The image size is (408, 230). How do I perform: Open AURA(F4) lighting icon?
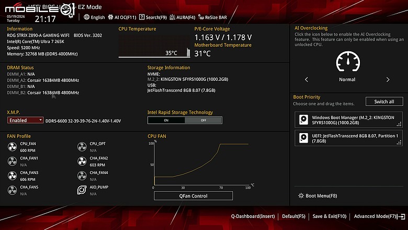pyautogui.click(x=172, y=17)
